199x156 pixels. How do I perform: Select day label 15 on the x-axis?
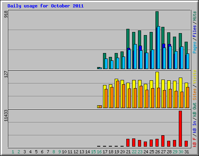coord(93,152)
